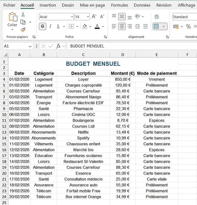Open merge cells dropdown arrow

pyautogui.click(x=164, y=26)
